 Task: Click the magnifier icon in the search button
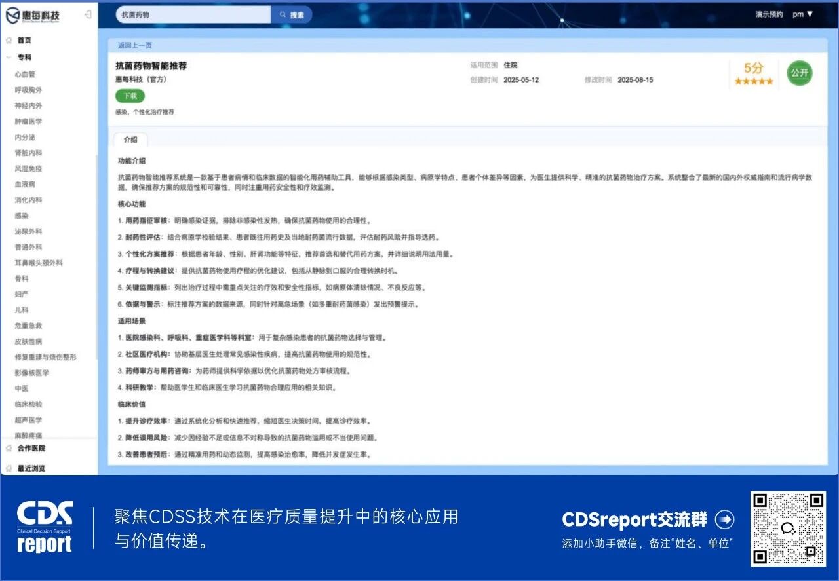[282, 14]
